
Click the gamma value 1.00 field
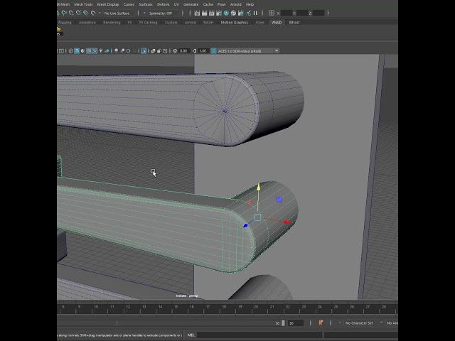(x=203, y=51)
